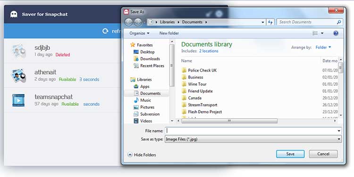Click the horizontal scrollbar thumb in file list
The height and width of the screenshot is (177, 354).
point(229,121)
